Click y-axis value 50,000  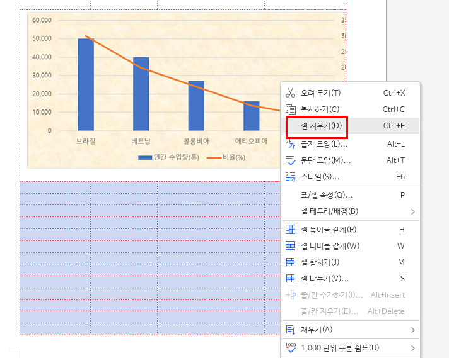click(x=42, y=38)
